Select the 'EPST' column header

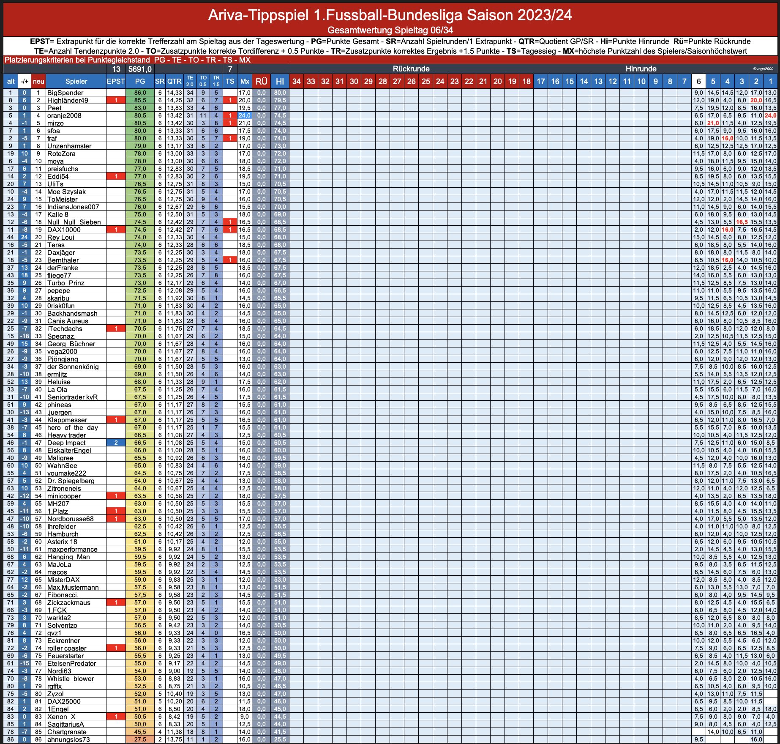click(x=116, y=82)
